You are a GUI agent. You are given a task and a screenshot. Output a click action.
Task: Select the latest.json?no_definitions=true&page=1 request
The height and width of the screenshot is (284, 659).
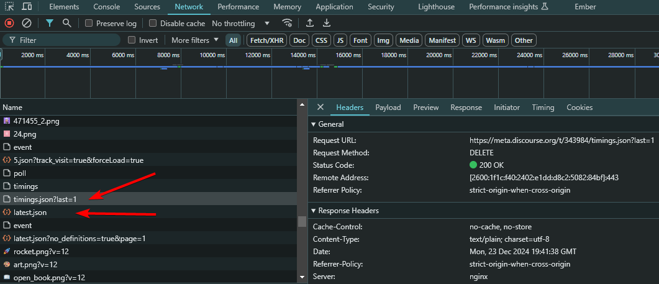pos(148,238)
